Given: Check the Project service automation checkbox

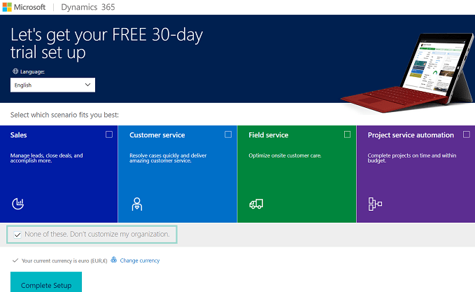Looking at the screenshot, I should 467,134.
